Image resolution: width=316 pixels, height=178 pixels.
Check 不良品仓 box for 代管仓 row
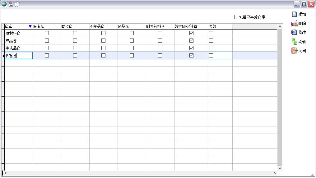click(103, 55)
